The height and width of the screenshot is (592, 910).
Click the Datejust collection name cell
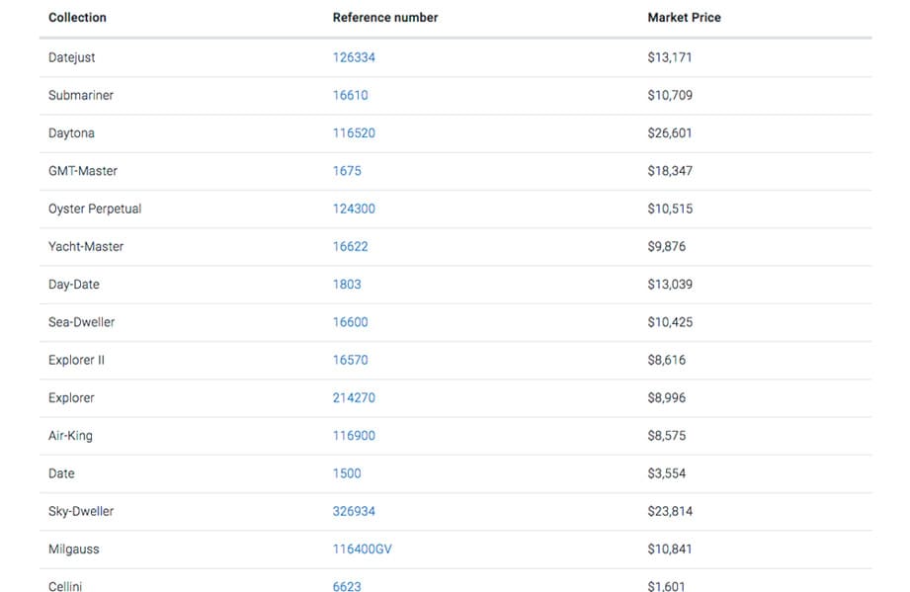click(72, 57)
